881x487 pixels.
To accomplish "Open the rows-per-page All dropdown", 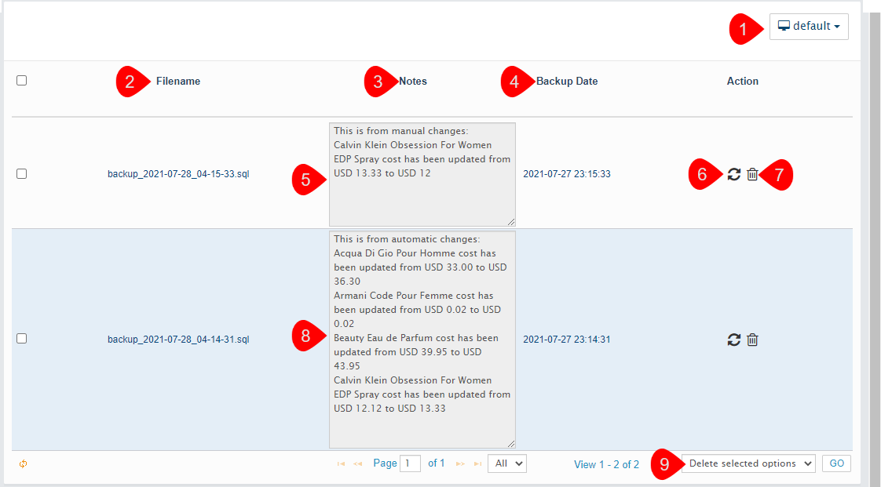I will 506,463.
